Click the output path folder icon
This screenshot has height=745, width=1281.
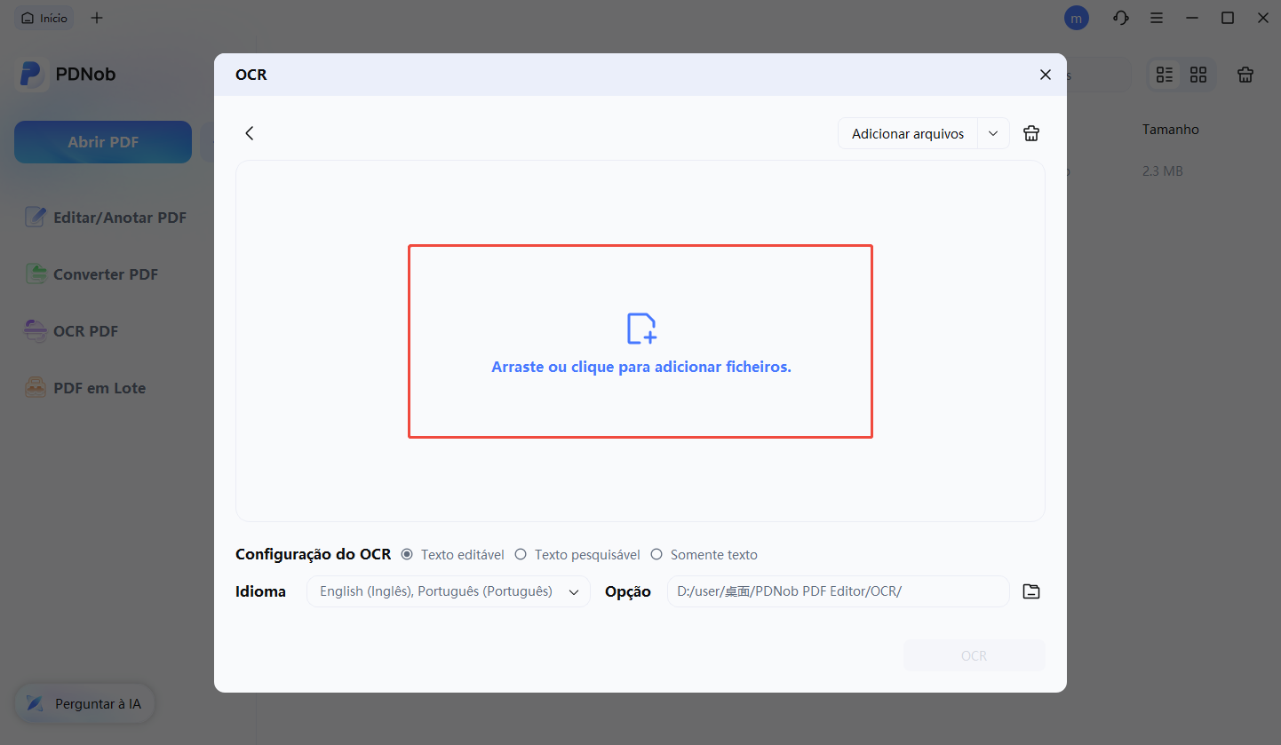(x=1030, y=590)
